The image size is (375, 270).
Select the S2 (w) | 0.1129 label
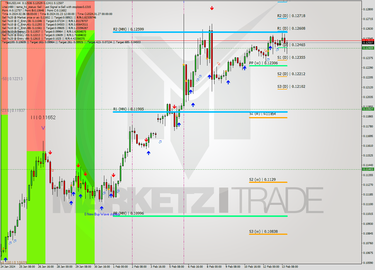[262, 180]
